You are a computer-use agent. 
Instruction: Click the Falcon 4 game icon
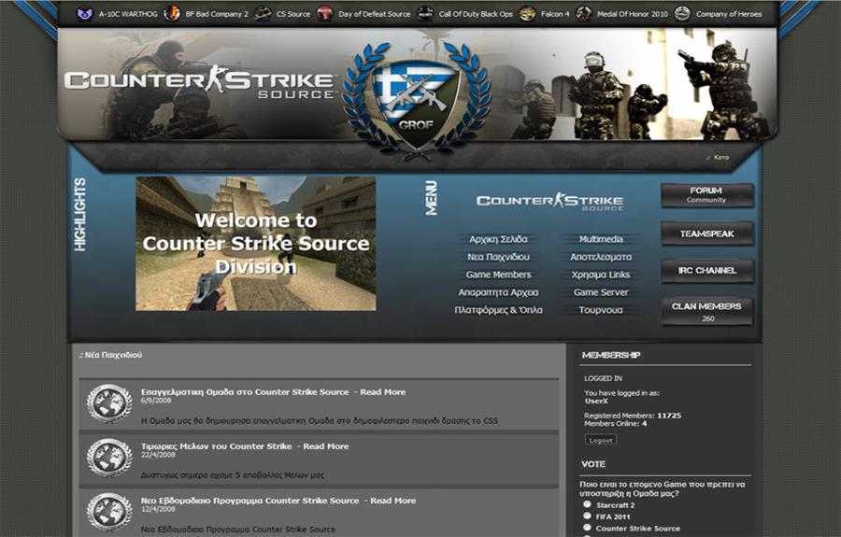[527, 13]
